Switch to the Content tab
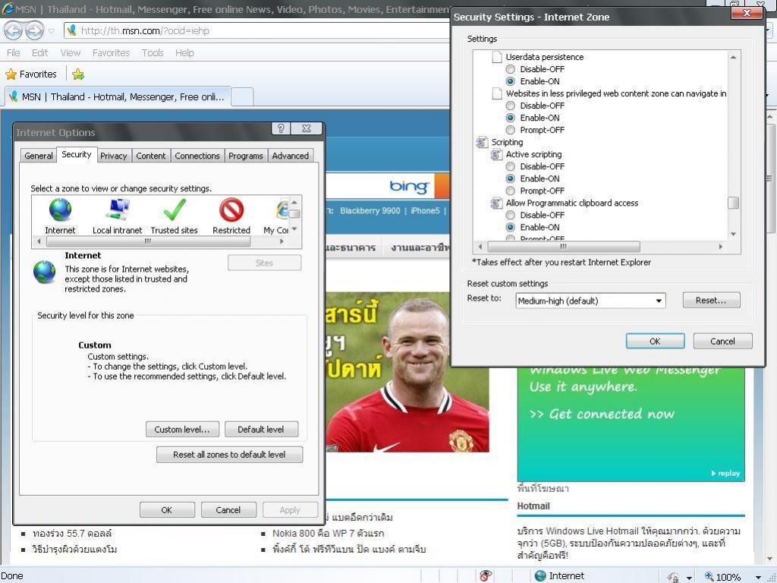 [x=151, y=156]
